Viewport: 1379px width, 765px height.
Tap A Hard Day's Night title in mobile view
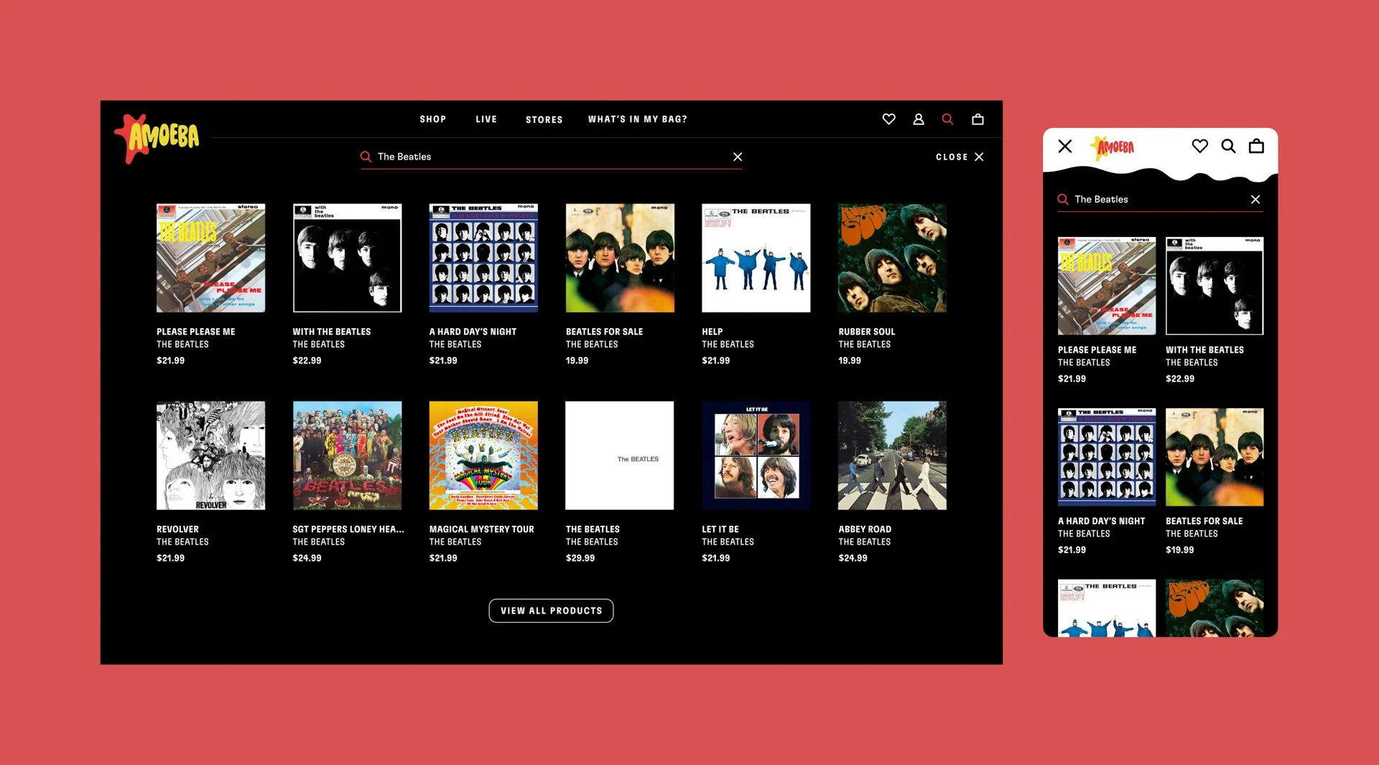(x=1101, y=521)
